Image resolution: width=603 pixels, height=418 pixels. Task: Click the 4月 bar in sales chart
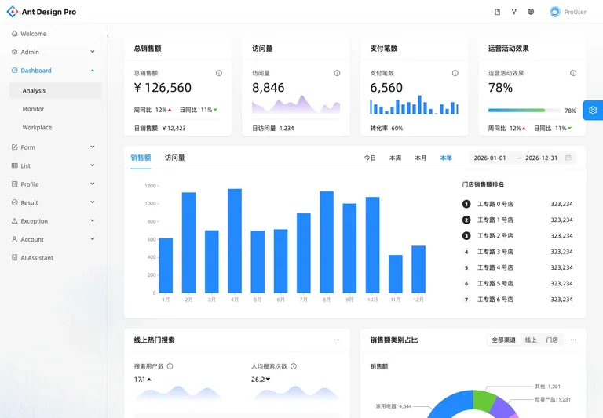(x=235, y=241)
